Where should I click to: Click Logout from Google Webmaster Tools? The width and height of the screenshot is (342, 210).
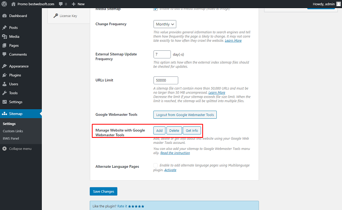[x=185, y=114]
